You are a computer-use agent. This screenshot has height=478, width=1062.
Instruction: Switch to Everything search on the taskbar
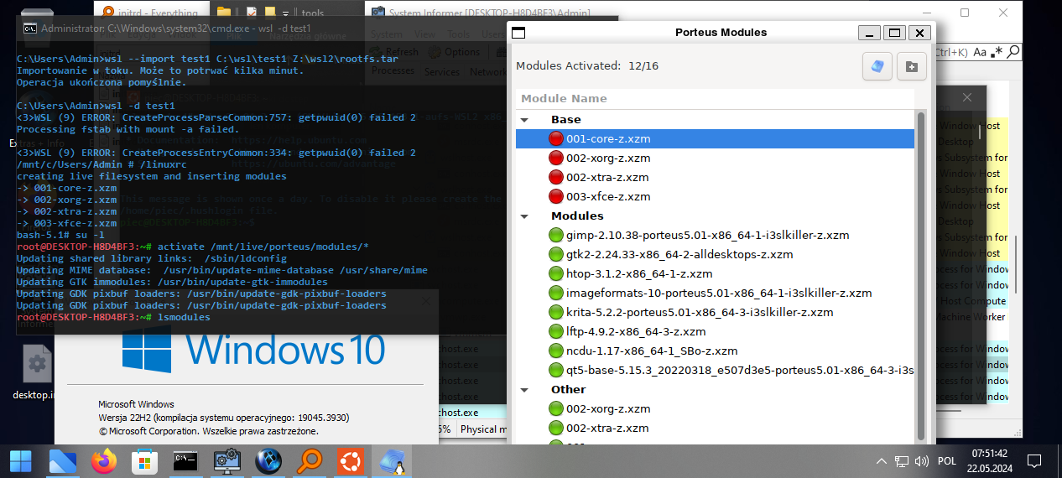309,461
